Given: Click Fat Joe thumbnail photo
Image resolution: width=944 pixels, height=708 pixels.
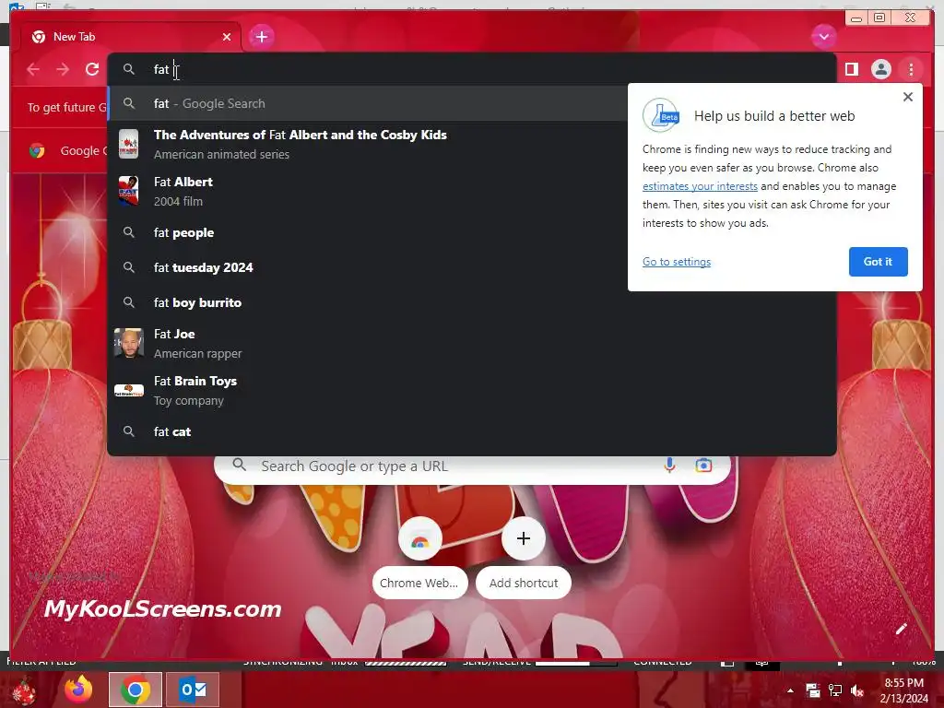Looking at the screenshot, I should point(129,343).
